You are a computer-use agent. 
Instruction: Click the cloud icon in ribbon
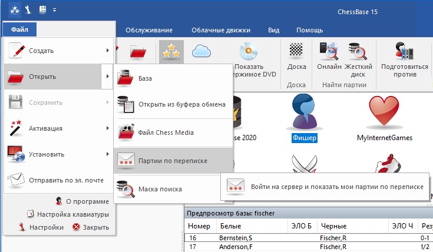201,52
